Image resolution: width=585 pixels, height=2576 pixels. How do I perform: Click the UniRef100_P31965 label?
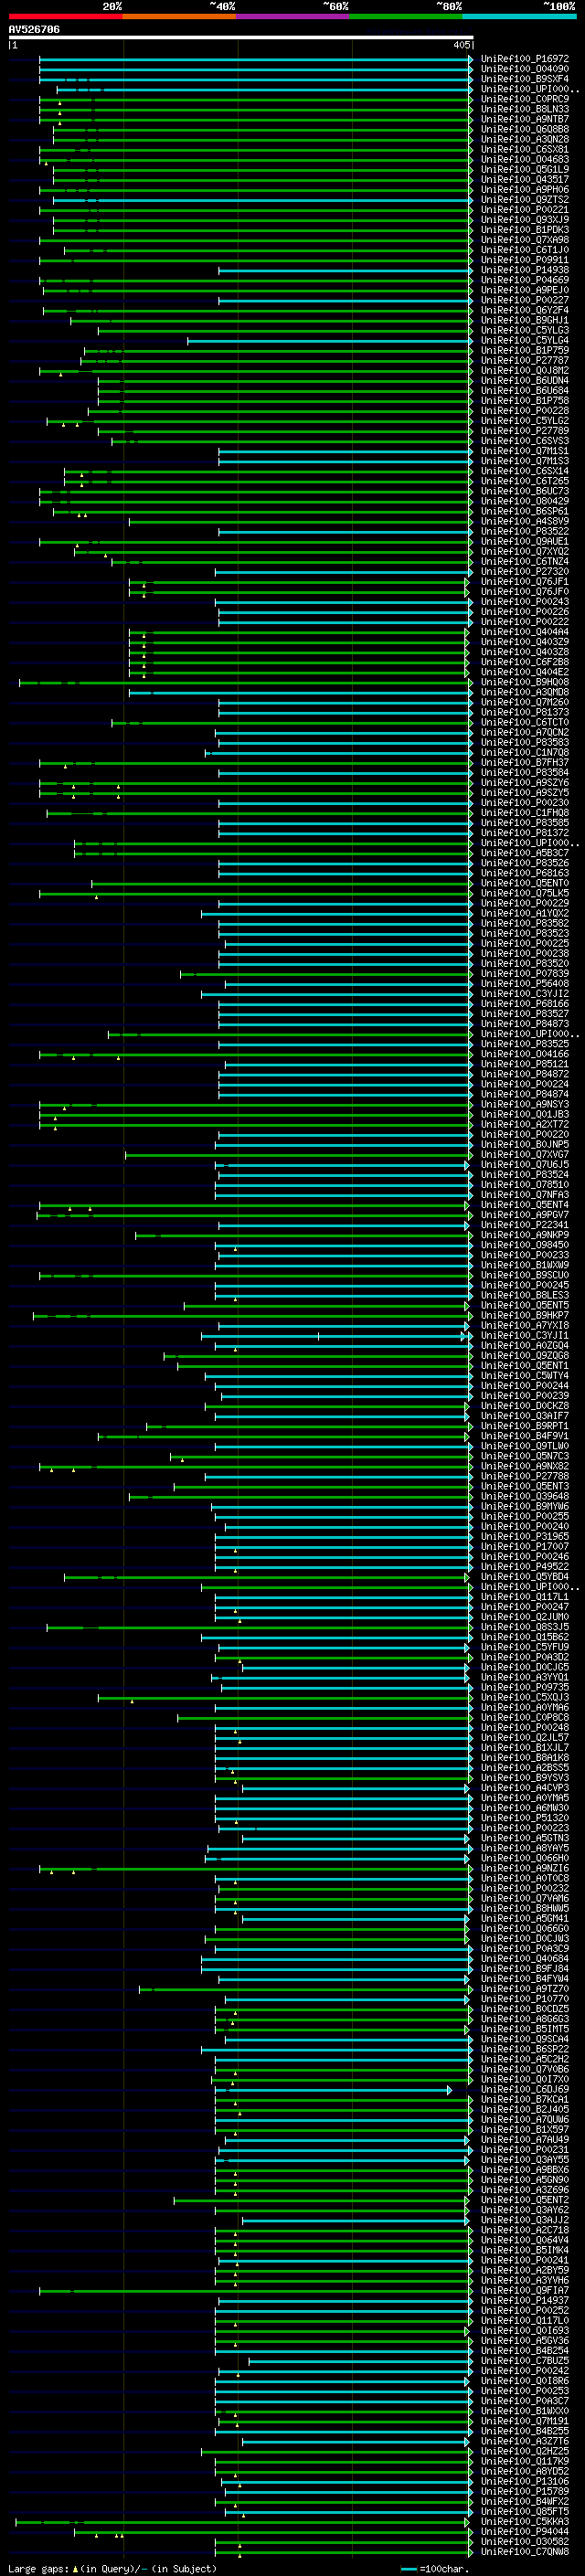click(x=525, y=1537)
